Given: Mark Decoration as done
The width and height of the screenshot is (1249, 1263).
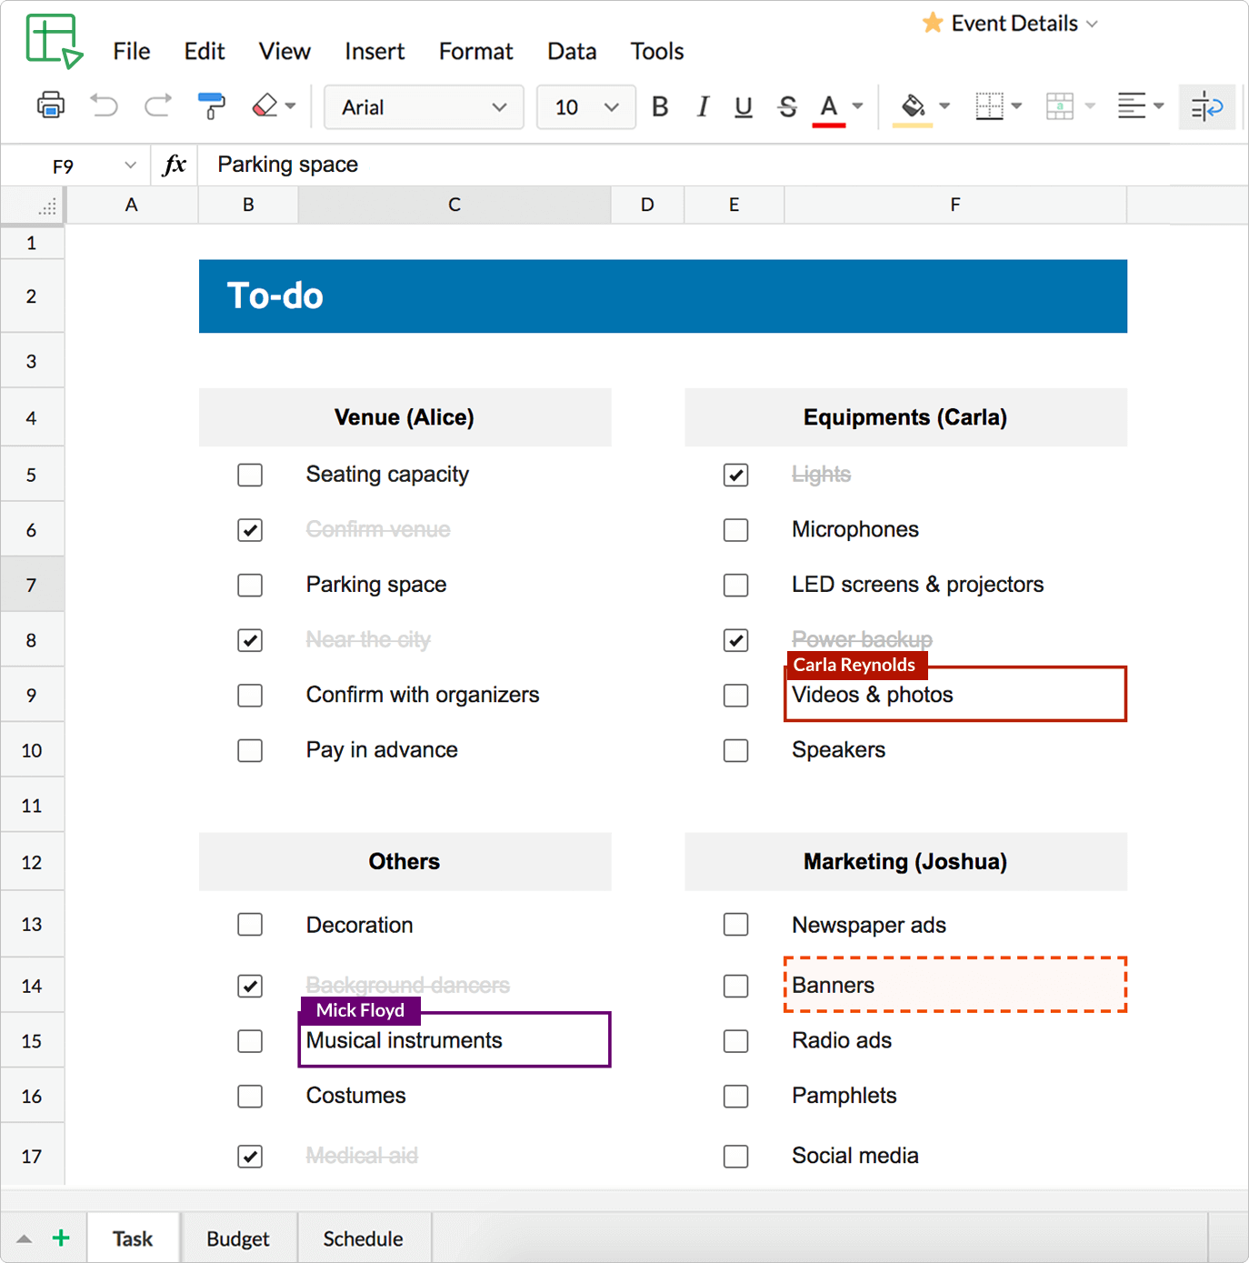Looking at the screenshot, I should click(x=249, y=925).
